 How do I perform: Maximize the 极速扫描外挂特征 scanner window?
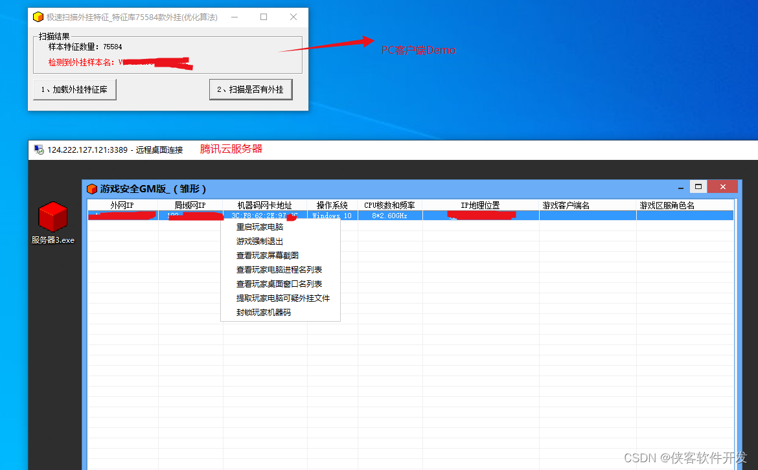coord(264,17)
